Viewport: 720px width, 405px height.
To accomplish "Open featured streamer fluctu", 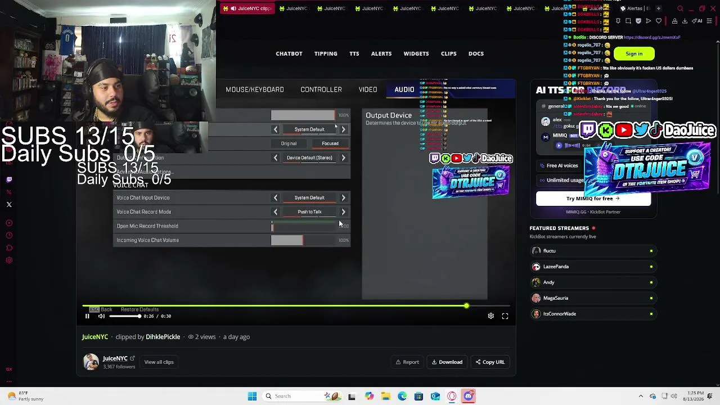I will 593,251.
